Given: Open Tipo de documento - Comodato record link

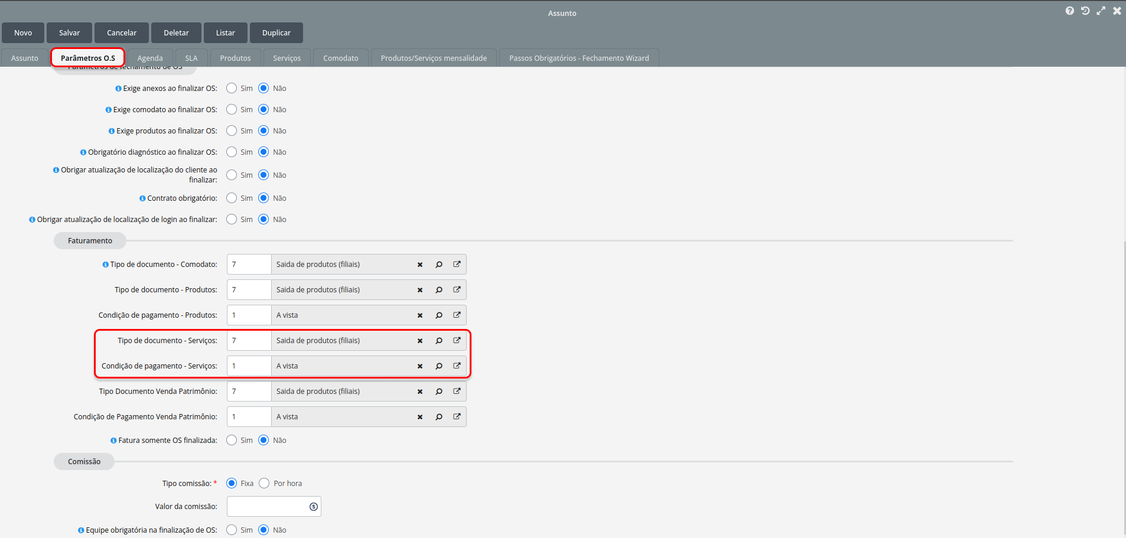Looking at the screenshot, I should [x=457, y=264].
